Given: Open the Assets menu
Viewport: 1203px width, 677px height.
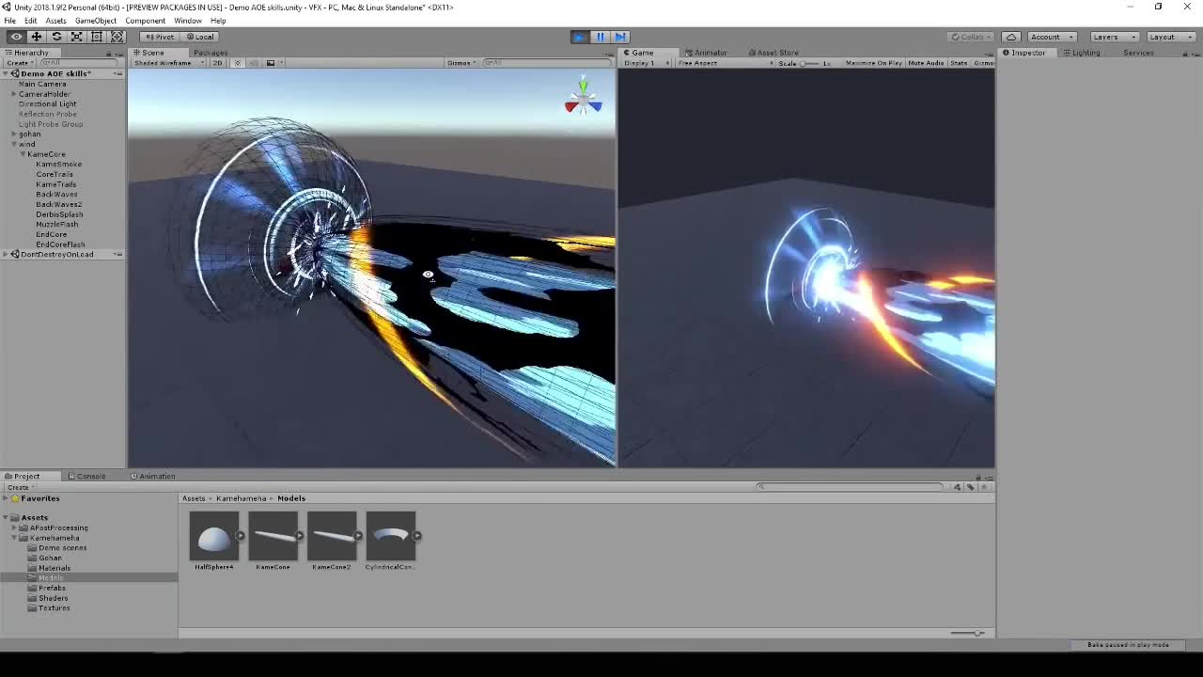Looking at the screenshot, I should tap(55, 21).
